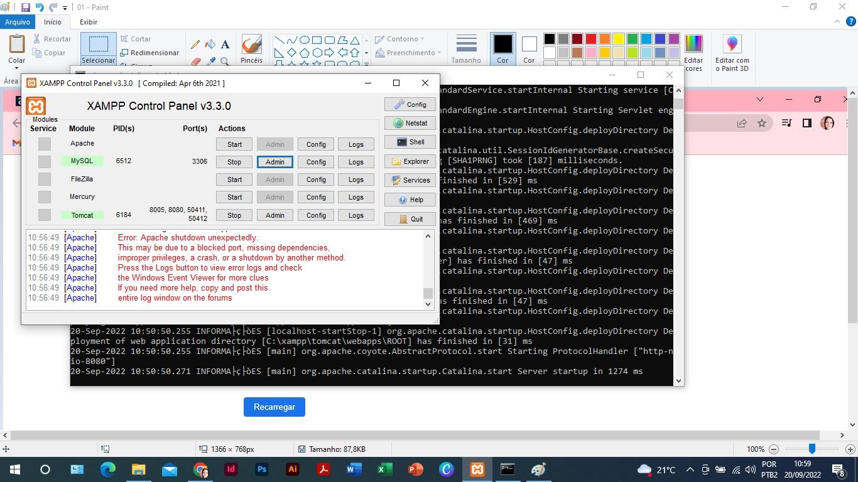Show hidden system tray icons
Image resolution: width=858 pixels, height=482 pixels.
[690, 469]
